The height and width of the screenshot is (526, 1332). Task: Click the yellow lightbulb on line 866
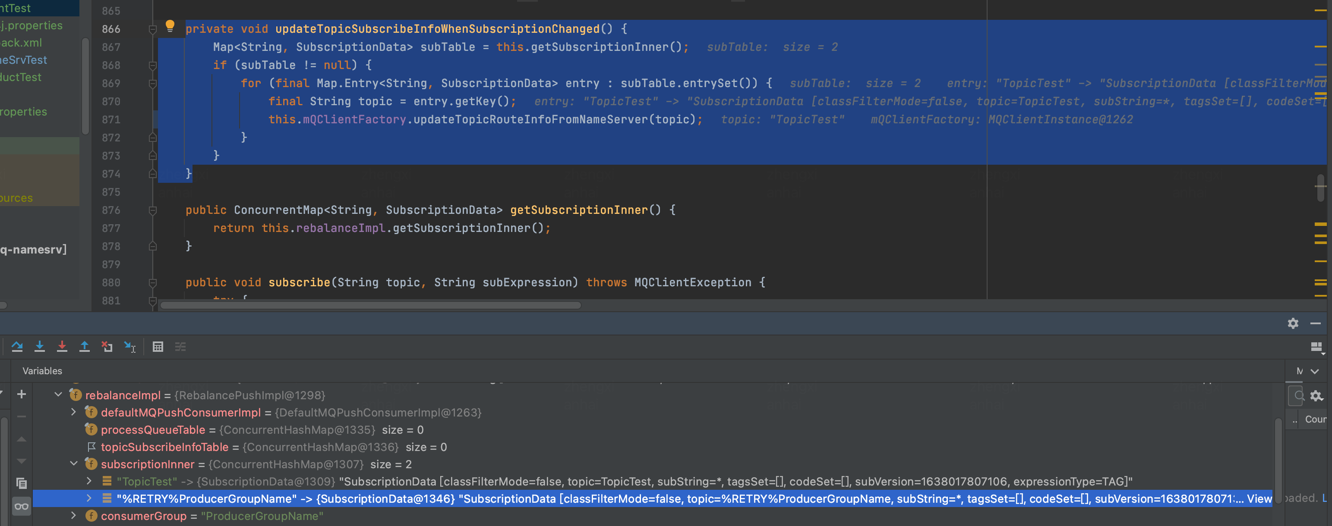tap(170, 26)
